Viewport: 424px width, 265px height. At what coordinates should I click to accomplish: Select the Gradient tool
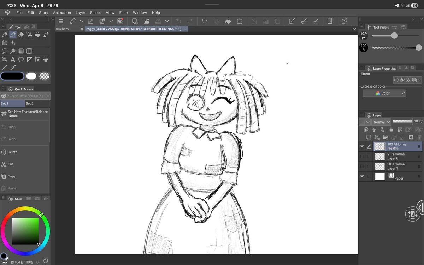point(21,51)
